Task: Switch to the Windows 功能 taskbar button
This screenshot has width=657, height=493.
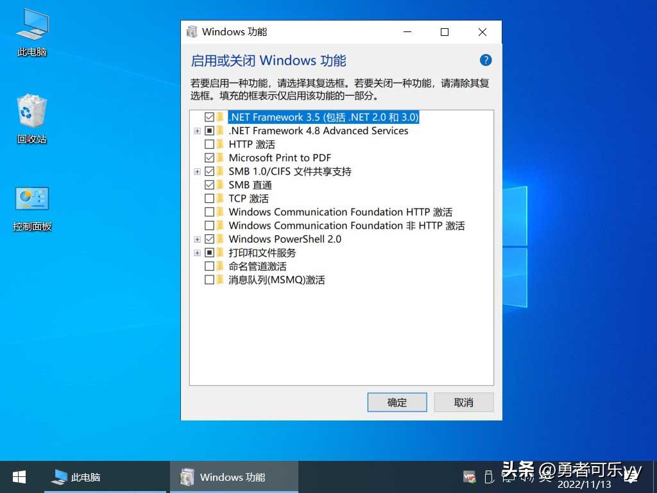Action: pyautogui.click(x=234, y=477)
